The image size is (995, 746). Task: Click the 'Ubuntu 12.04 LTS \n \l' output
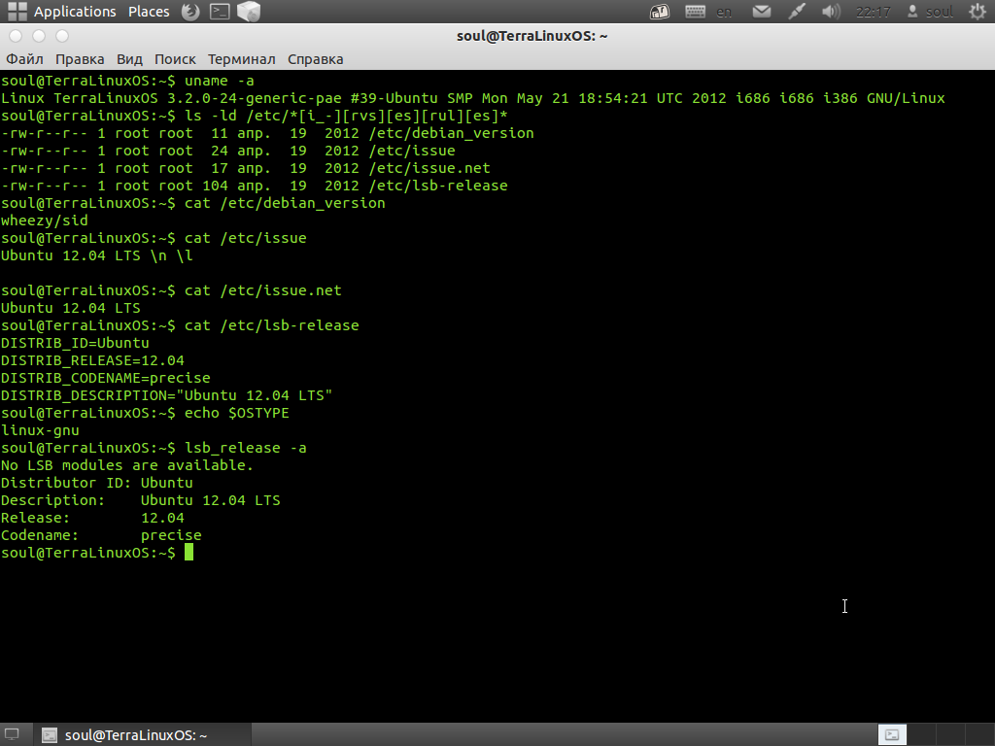97,255
